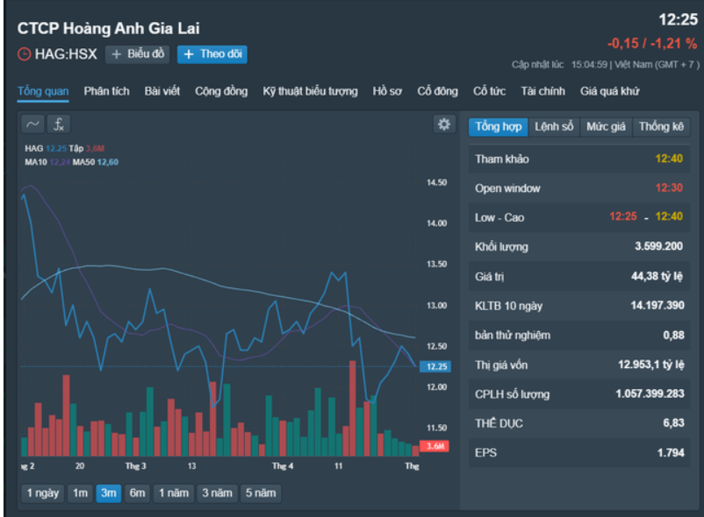Image resolution: width=704 pixels, height=517 pixels.
Task: Click the Theo dõi follow button
Action: click(x=212, y=54)
